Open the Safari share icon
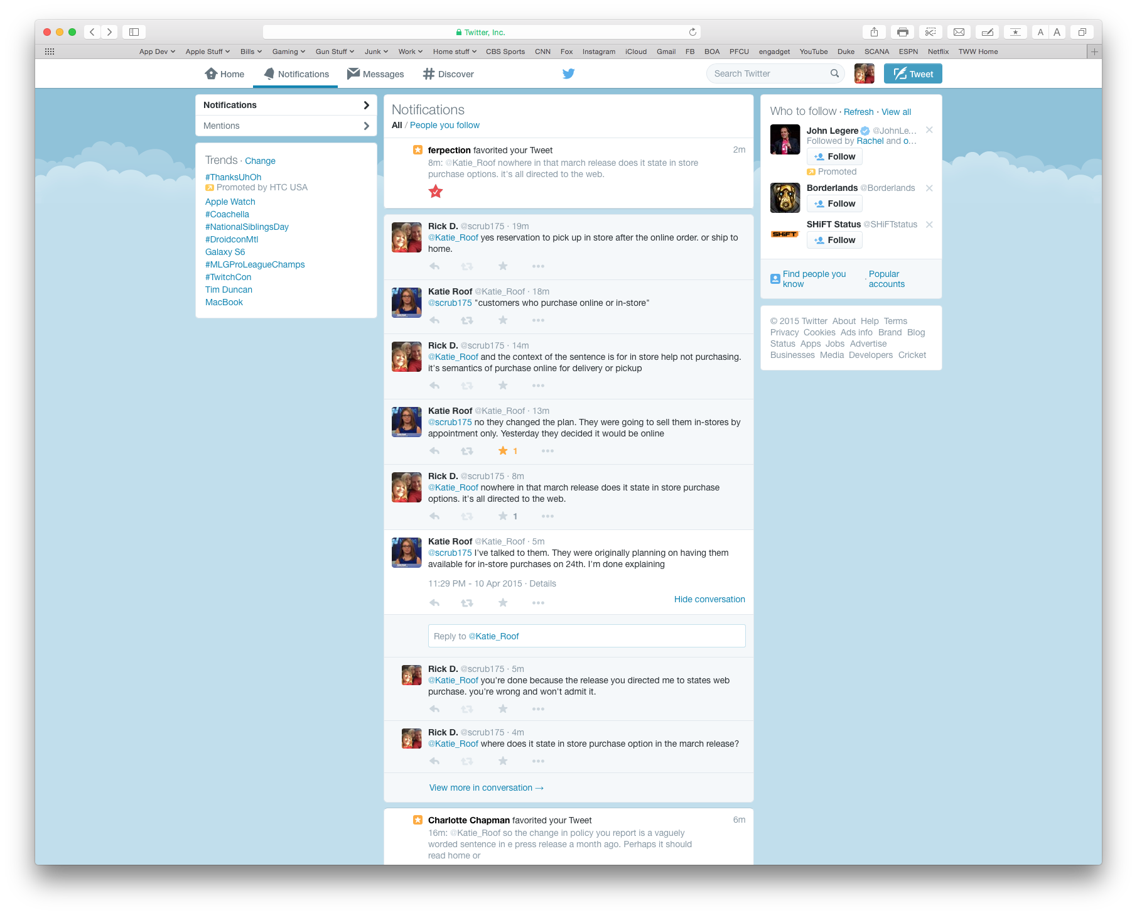Image resolution: width=1137 pixels, height=915 pixels. (x=874, y=32)
